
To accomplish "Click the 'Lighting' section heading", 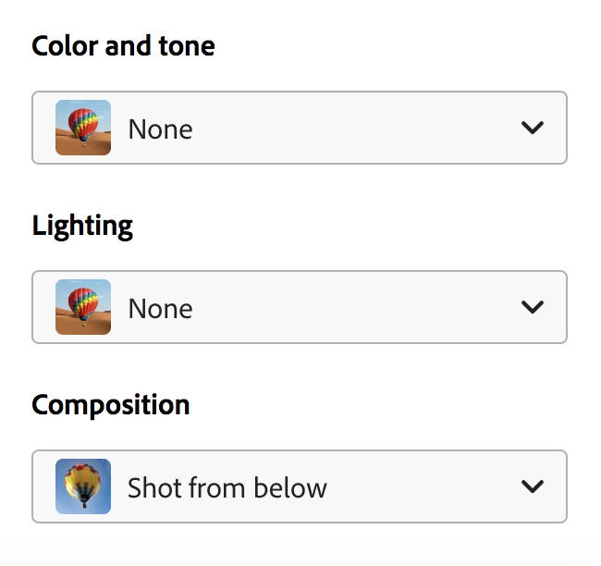I will tap(82, 226).
